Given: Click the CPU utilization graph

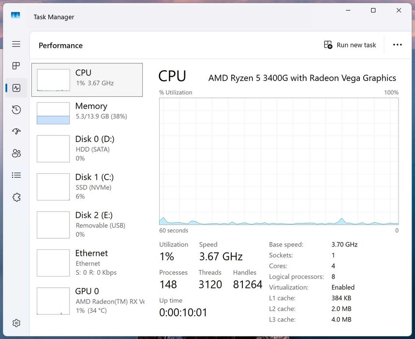Looking at the screenshot, I should click(279, 161).
